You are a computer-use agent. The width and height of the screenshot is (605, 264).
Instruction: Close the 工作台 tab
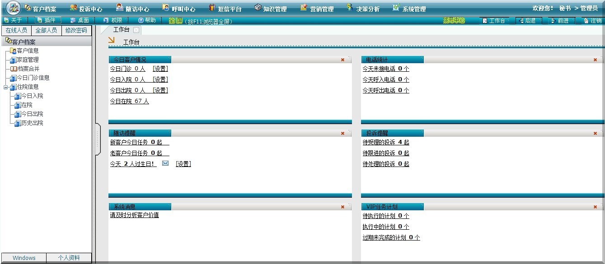[x=136, y=30]
